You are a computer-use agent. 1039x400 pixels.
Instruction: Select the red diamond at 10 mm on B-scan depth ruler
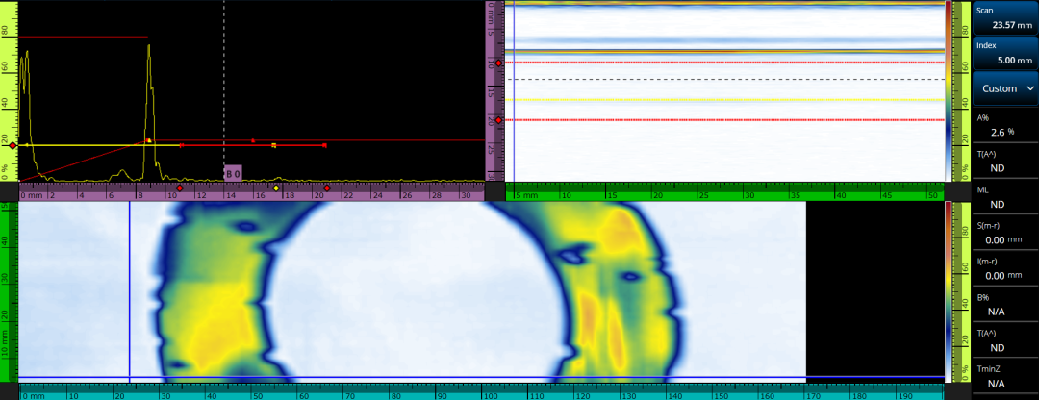[x=498, y=62]
